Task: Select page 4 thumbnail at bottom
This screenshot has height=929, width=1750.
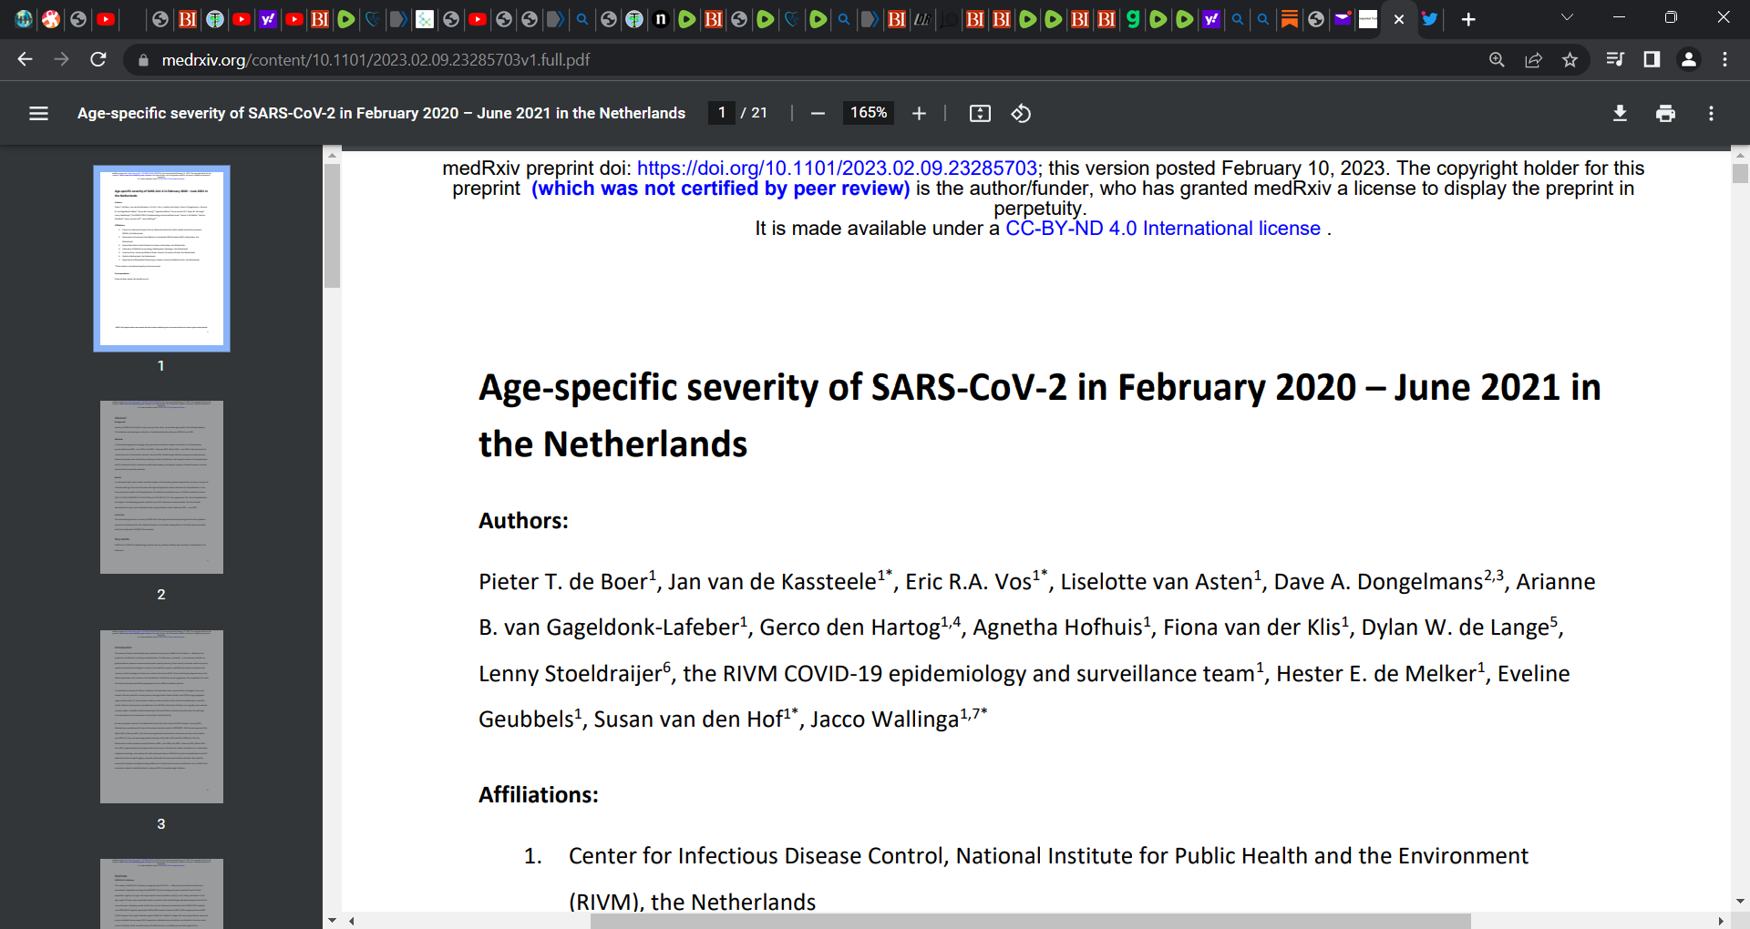Action: (161, 893)
